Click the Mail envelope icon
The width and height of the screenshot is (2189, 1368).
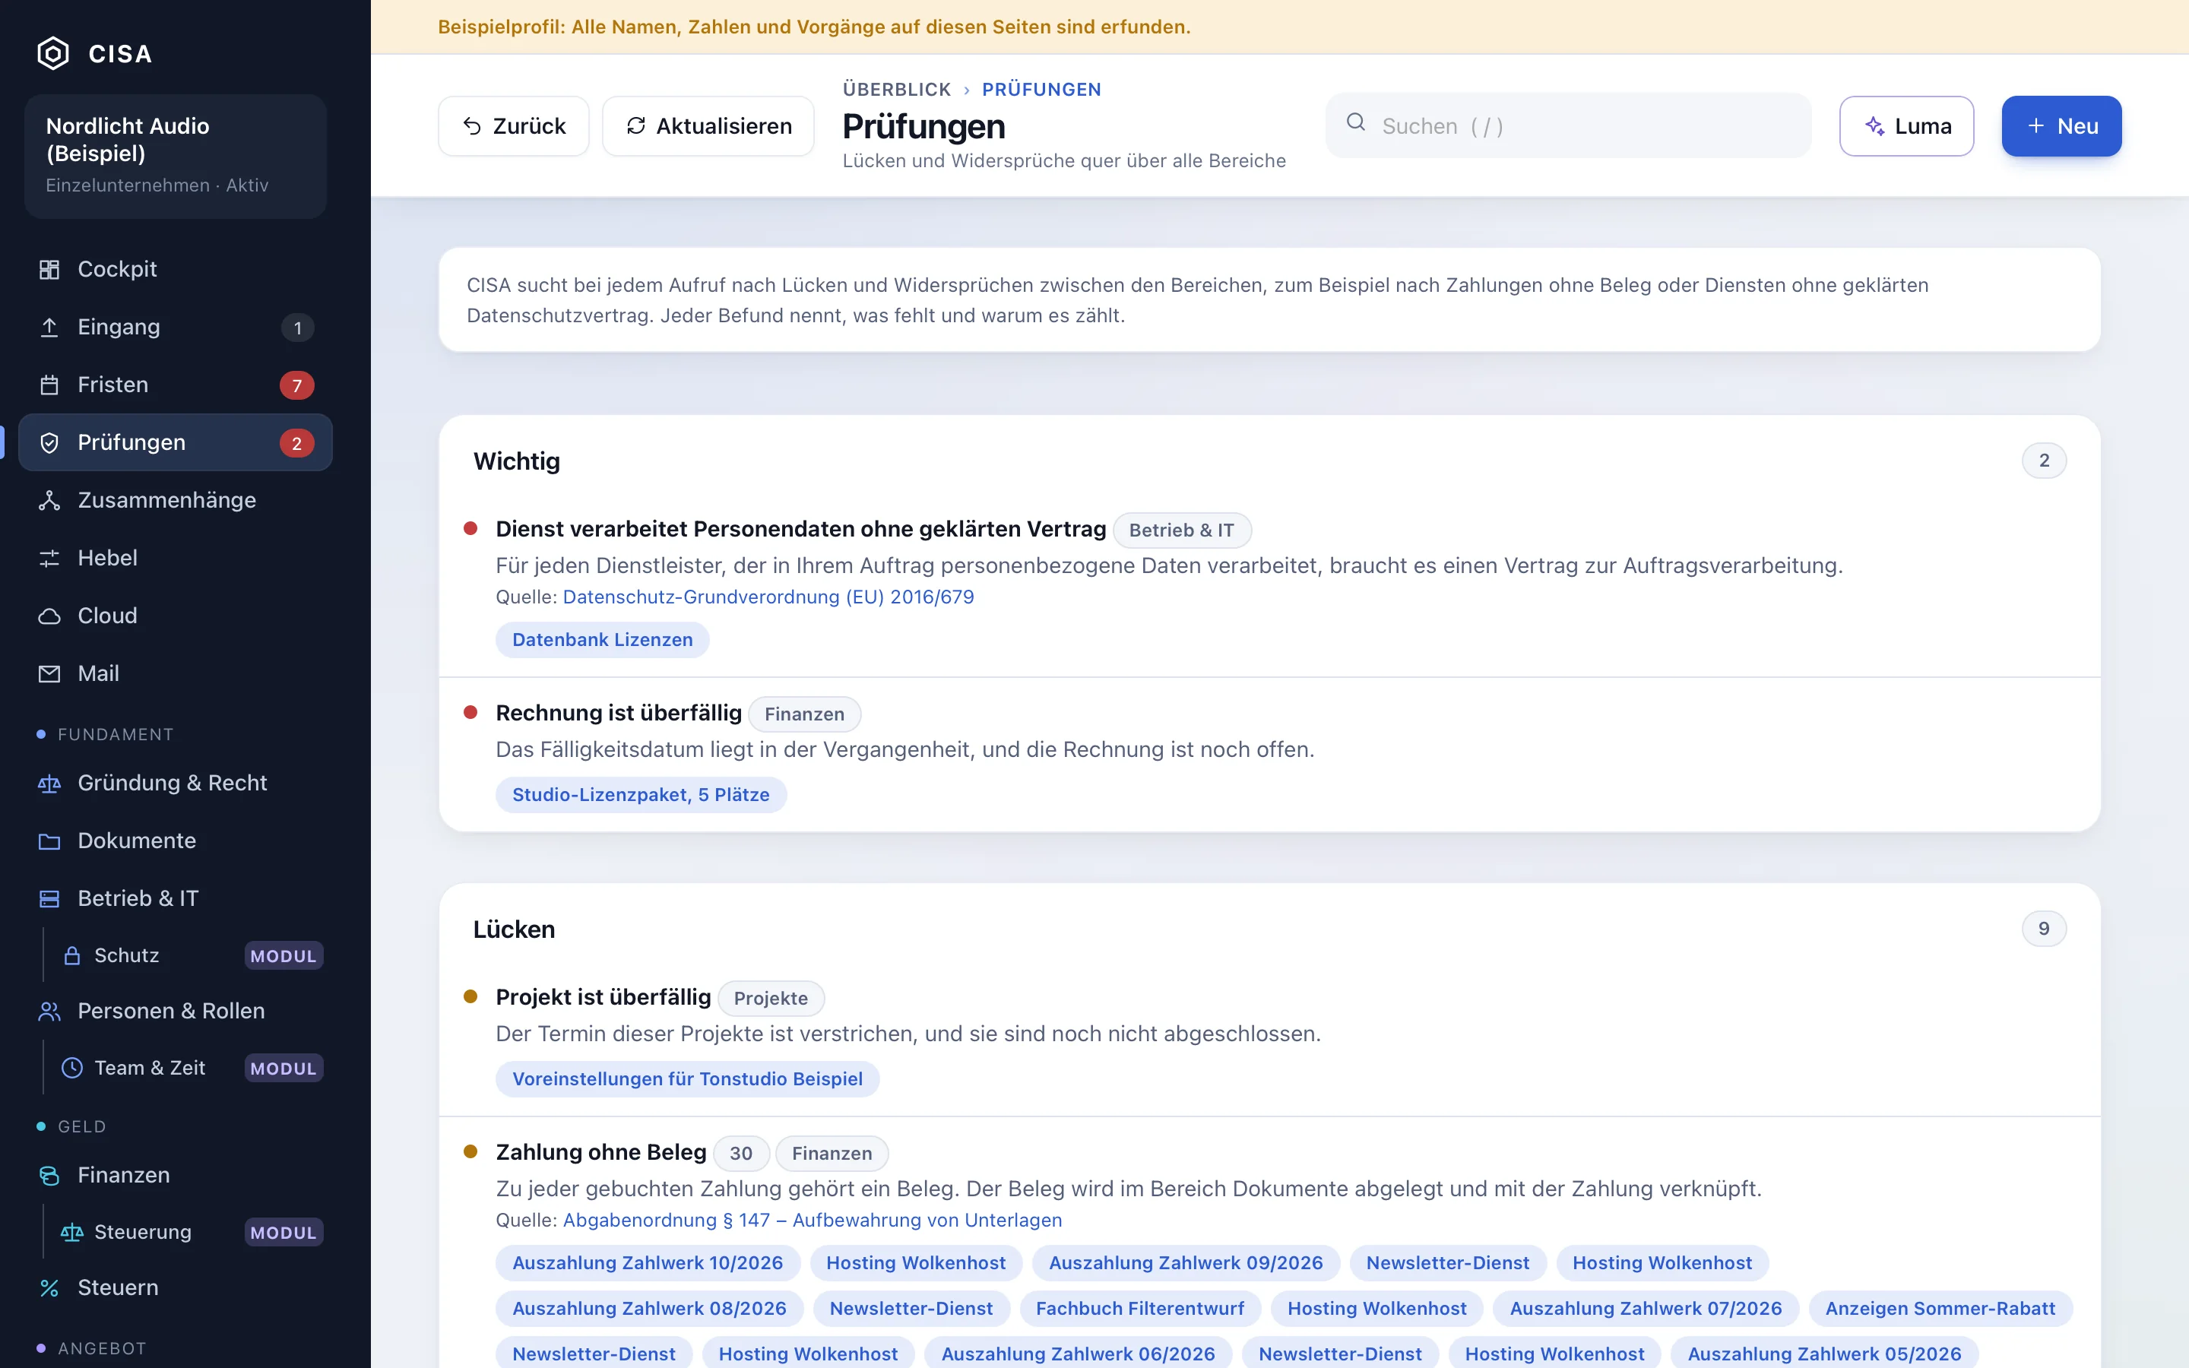(x=49, y=674)
